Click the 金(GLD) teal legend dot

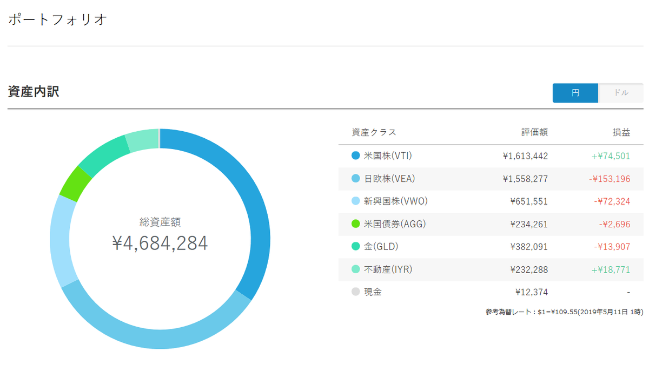[x=355, y=246]
